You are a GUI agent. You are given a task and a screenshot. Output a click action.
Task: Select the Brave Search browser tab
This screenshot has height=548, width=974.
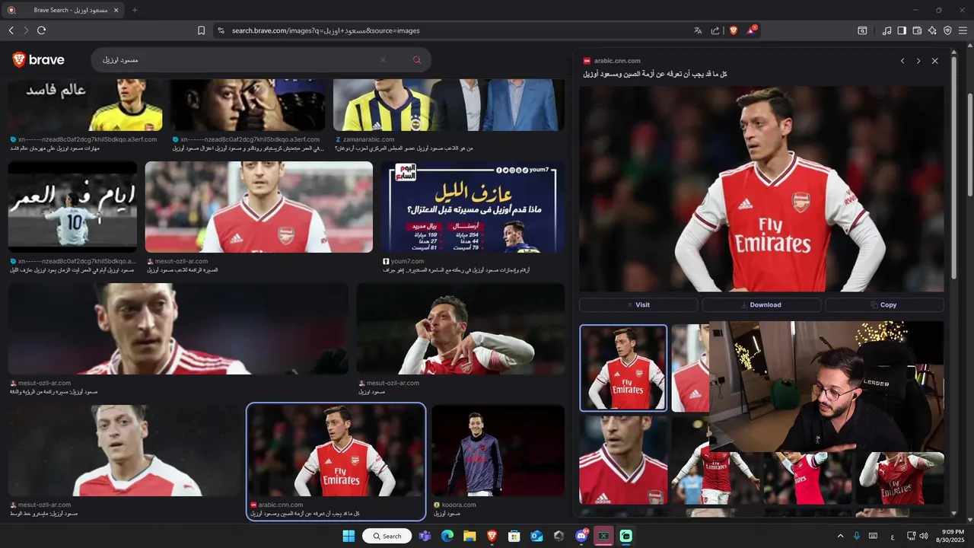(x=64, y=10)
